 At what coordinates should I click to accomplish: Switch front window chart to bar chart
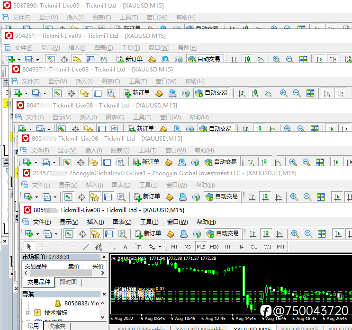pos(253,234)
